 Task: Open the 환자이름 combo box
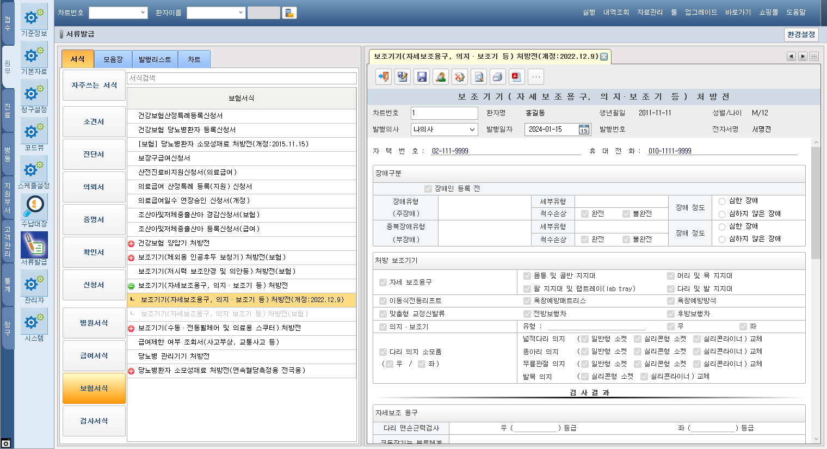coord(241,13)
